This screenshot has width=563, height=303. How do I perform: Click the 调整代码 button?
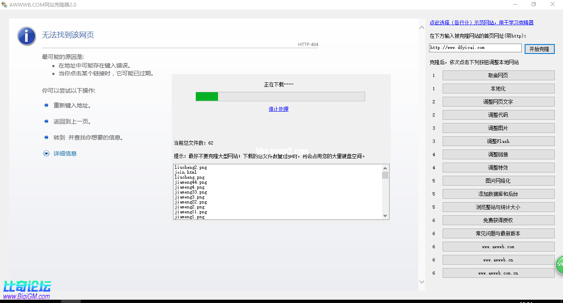[498, 115]
